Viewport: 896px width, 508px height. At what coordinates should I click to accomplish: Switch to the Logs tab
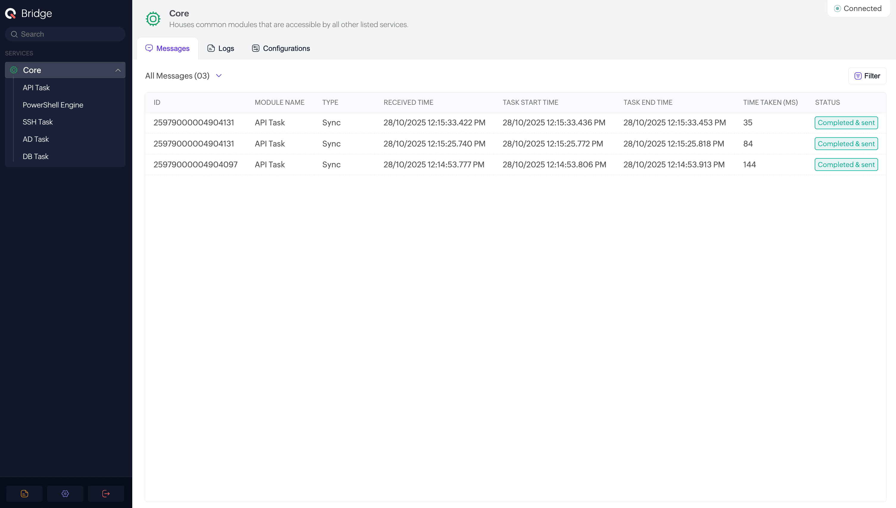tap(220, 49)
